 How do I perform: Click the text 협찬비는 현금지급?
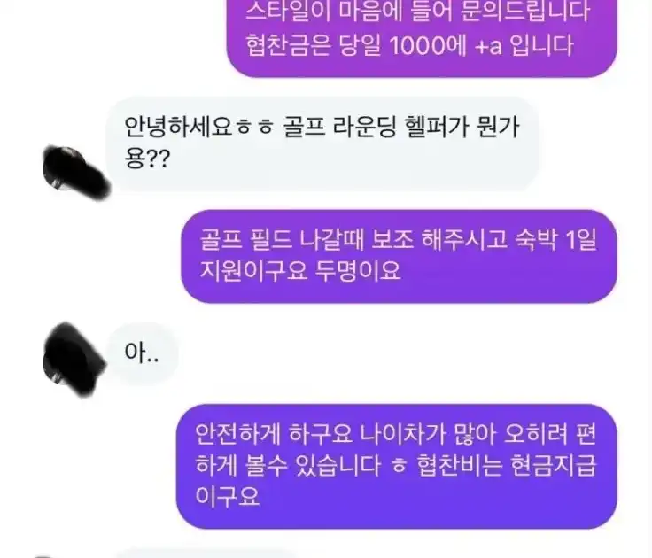[x=507, y=465]
